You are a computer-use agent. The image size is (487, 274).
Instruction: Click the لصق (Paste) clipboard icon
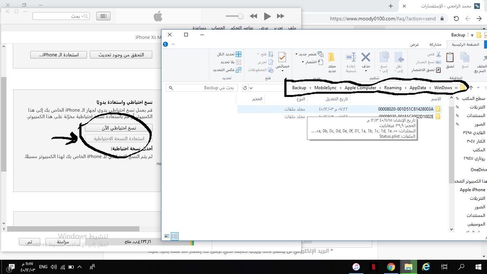pyautogui.click(x=450, y=57)
